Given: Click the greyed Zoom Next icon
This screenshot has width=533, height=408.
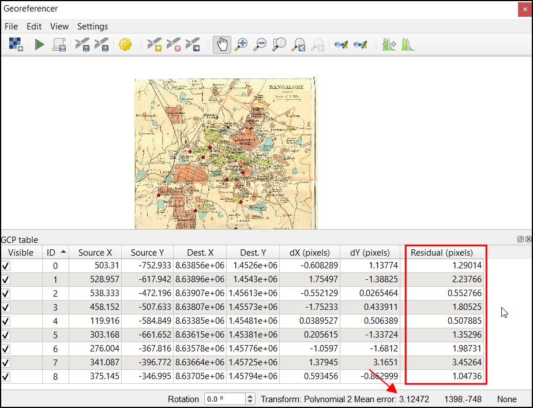Looking at the screenshot, I should (x=318, y=44).
